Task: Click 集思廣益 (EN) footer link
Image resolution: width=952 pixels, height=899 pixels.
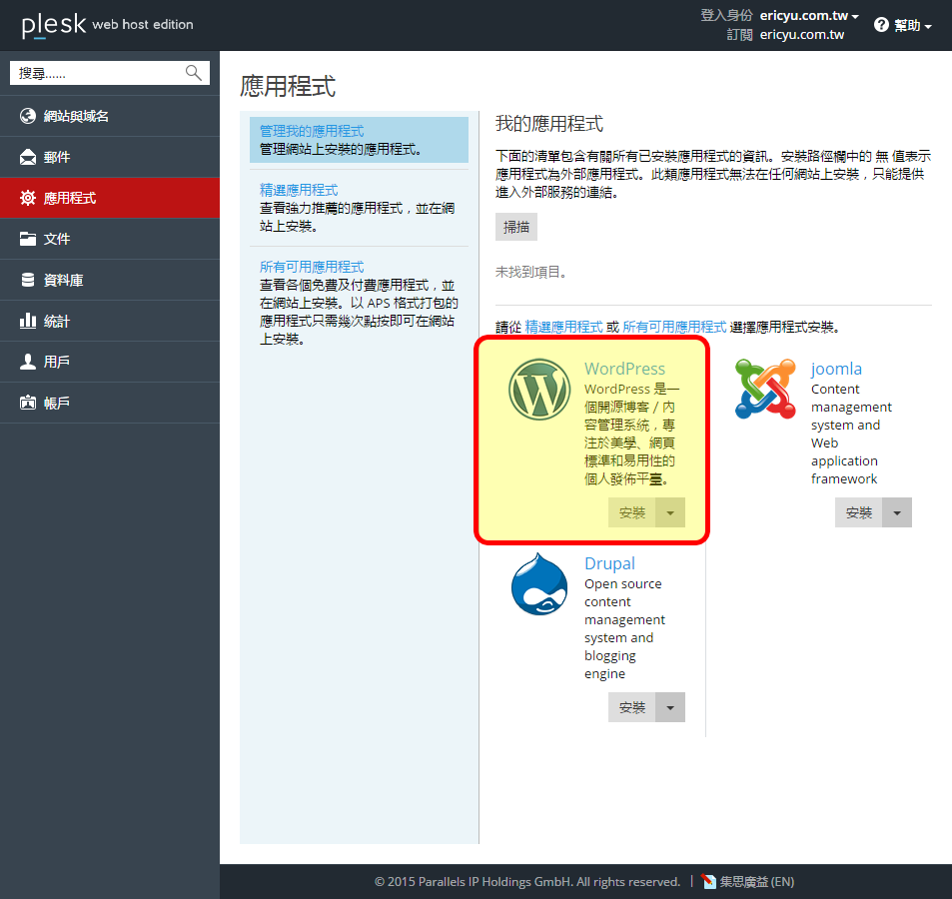Action: click(756, 881)
